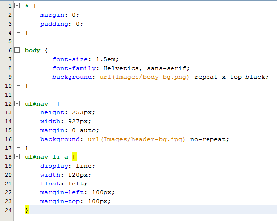Click the 'height' property
Image resolution: width=277 pixels, height=221 pixels.
click(x=52, y=112)
